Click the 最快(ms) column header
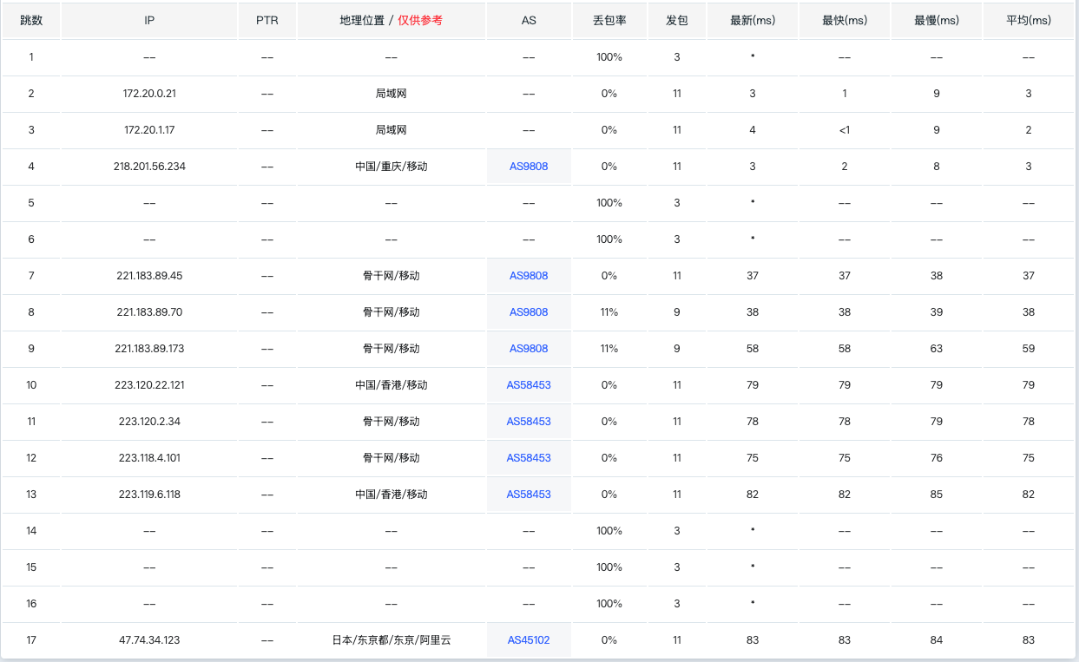This screenshot has height=662, width=1079. coord(845,20)
